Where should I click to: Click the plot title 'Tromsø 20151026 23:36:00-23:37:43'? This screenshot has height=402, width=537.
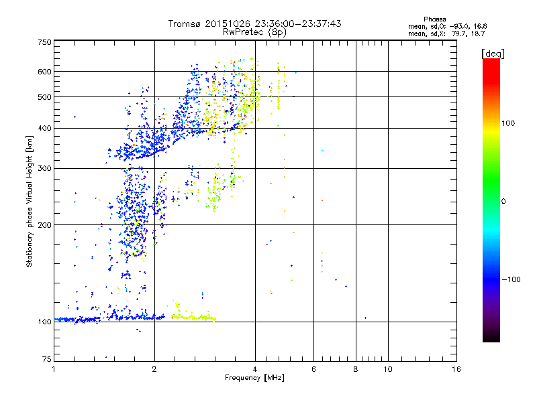[254, 23]
